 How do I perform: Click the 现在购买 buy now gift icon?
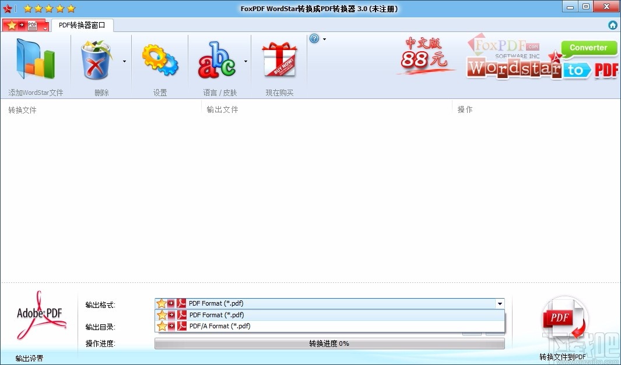(279, 58)
